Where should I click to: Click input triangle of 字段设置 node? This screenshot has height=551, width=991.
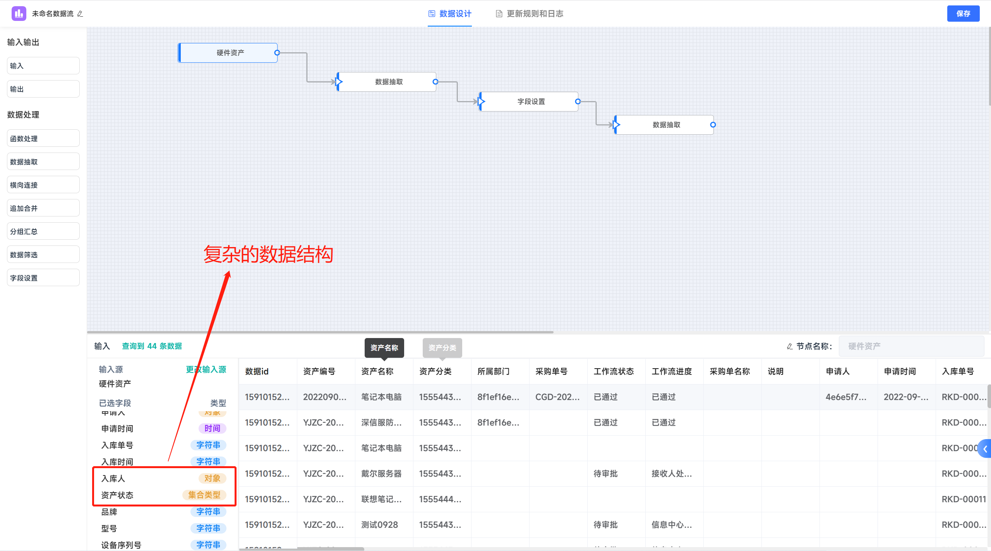(x=481, y=101)
